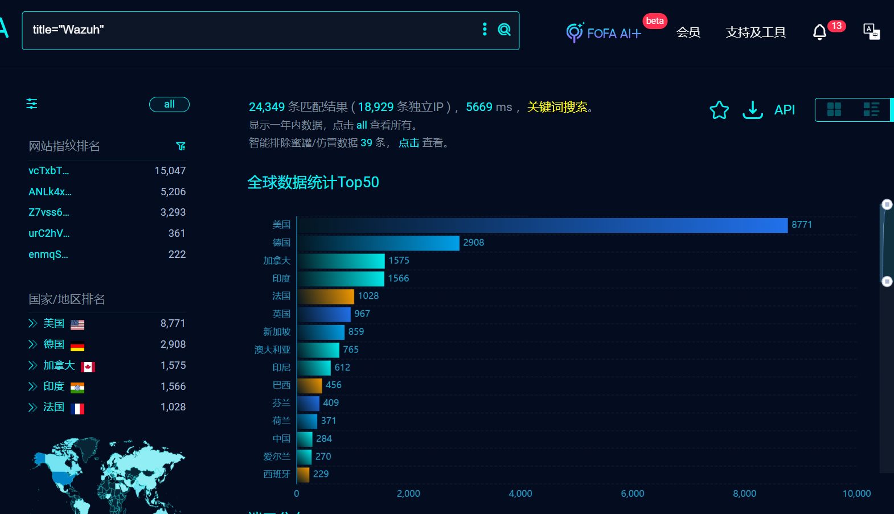
Task: Click all to view all data
Action: coord(362,125)
